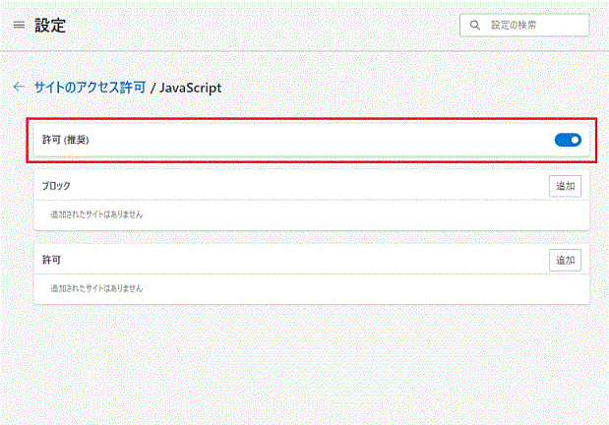Add a site to the 許可 list
The height and width of the screenshot is (425, 609).
[565, 260]
